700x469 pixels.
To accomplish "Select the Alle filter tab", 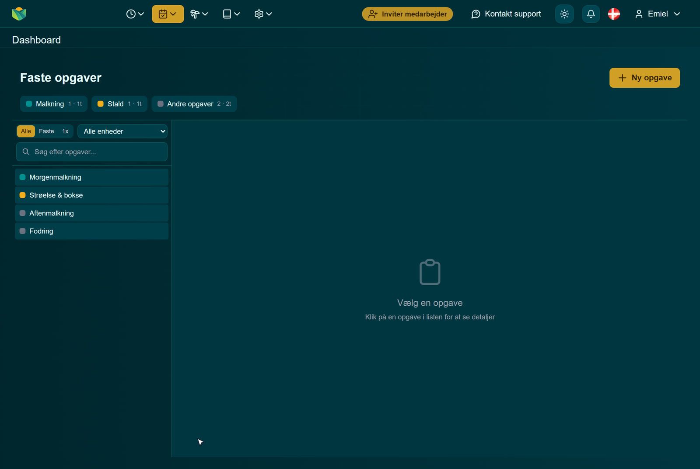I will tap(26, 131).
